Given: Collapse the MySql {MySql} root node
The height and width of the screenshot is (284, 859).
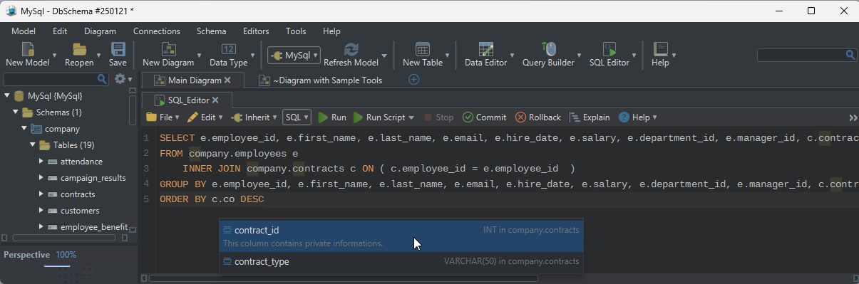Looking at the screenshot, I should [x=6, y=96].
